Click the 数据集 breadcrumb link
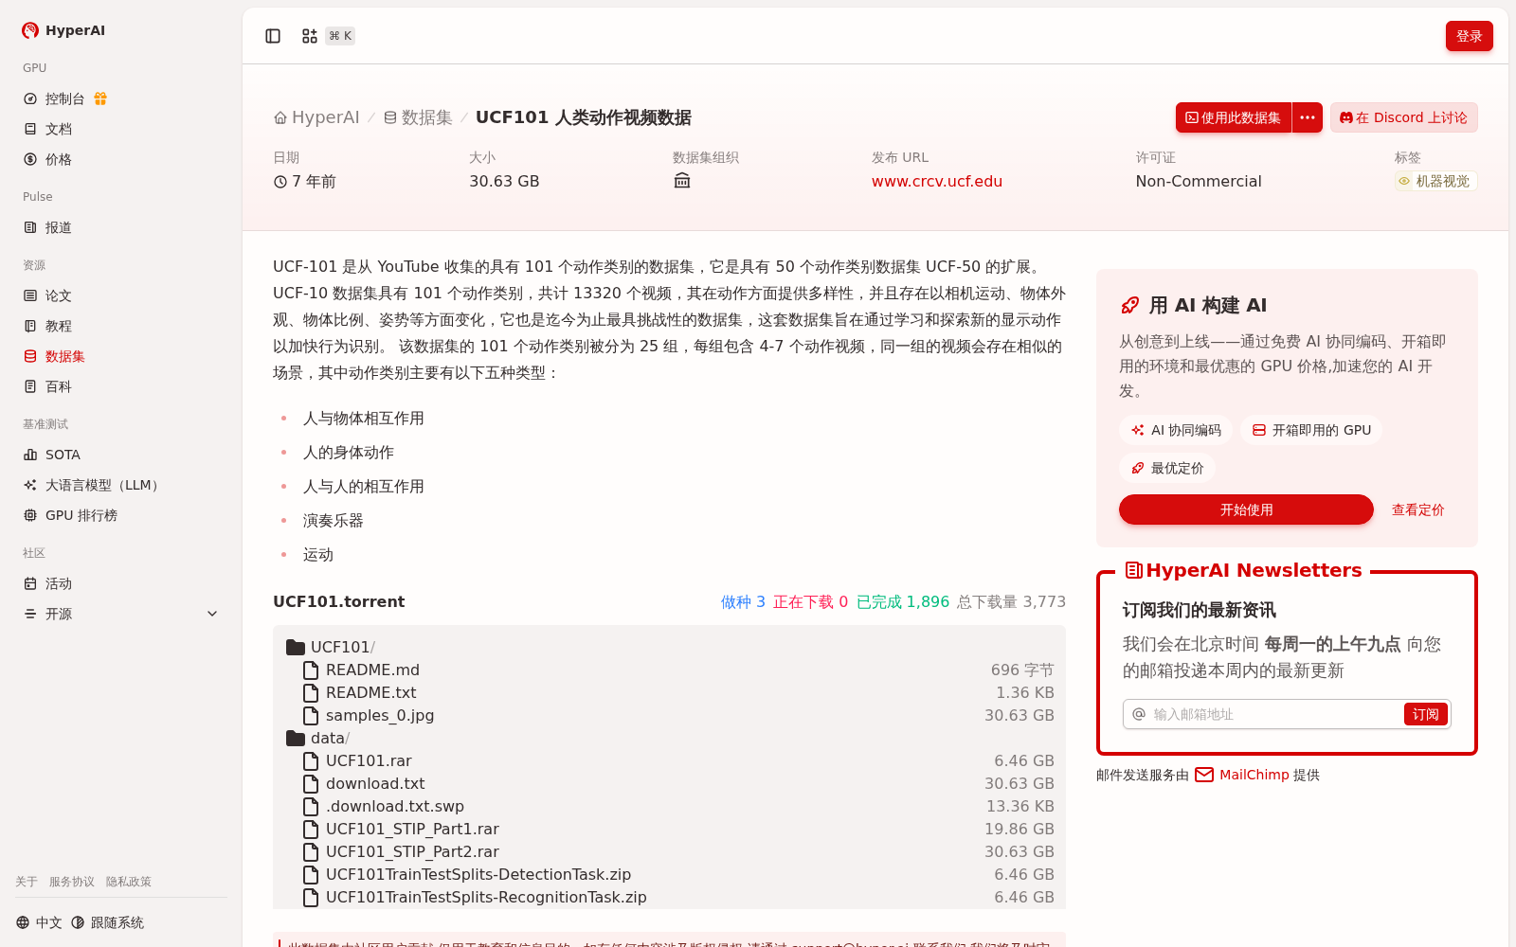1516x947 pixels. point(418,117)
